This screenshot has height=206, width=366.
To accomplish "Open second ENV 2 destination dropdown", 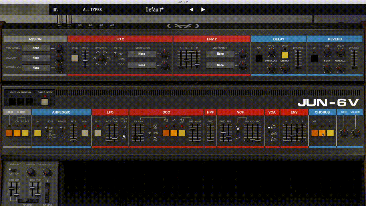I will (220, 65).
